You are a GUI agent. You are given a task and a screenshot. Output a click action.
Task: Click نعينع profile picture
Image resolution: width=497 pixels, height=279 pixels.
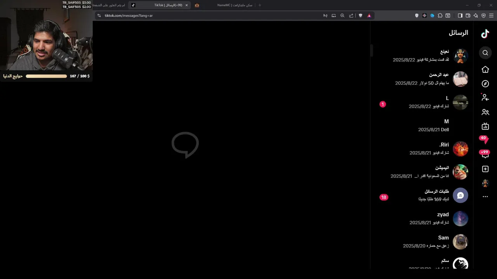(461, 56)
